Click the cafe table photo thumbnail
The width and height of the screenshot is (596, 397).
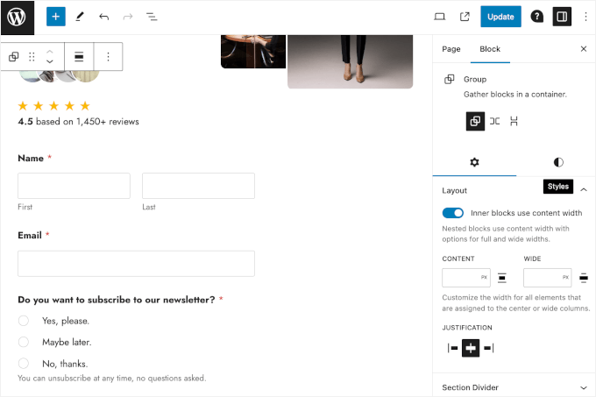click(x=253, y=52)
